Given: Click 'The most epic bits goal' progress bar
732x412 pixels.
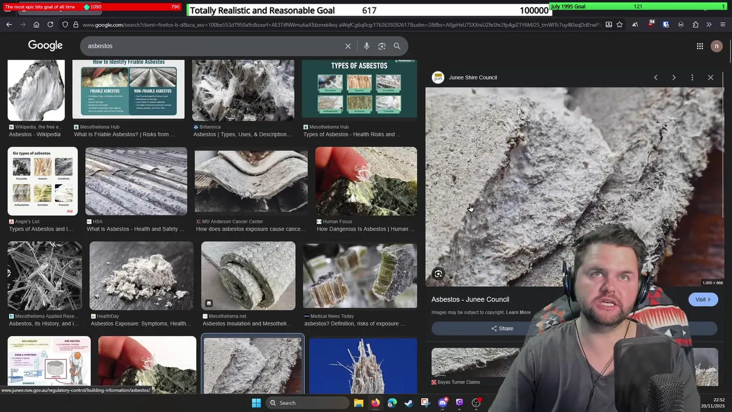Looking at the screenshot, I should (x=91, y=7).
